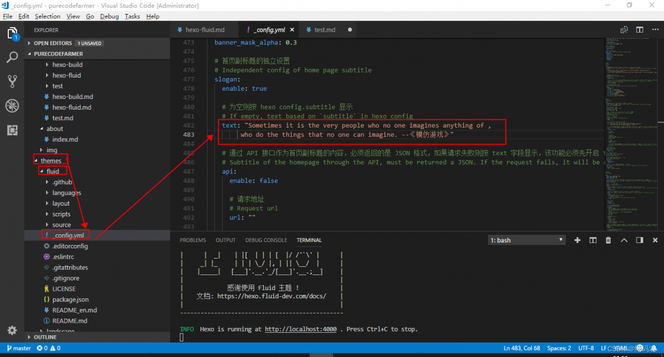
Task: Click the unsaved dot on test.md tab
Action: coord(350,30)
